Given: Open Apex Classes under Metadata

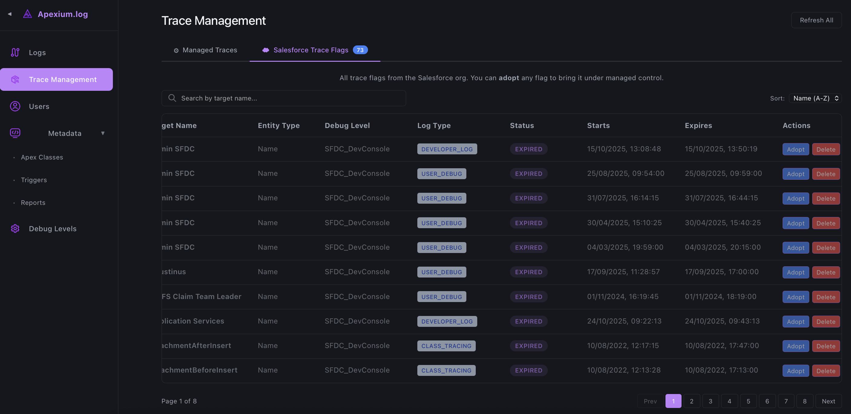Looking at the screenshot, I should (x=42, y=157).
